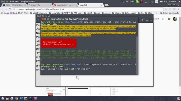Open the Google apps grid icon
Image resolution: width=181 pixels, height=101 pixels.
[163, 19]
